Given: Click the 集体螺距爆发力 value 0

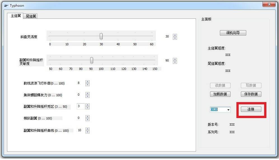Looking at the screenshot, I should [78, 95].
